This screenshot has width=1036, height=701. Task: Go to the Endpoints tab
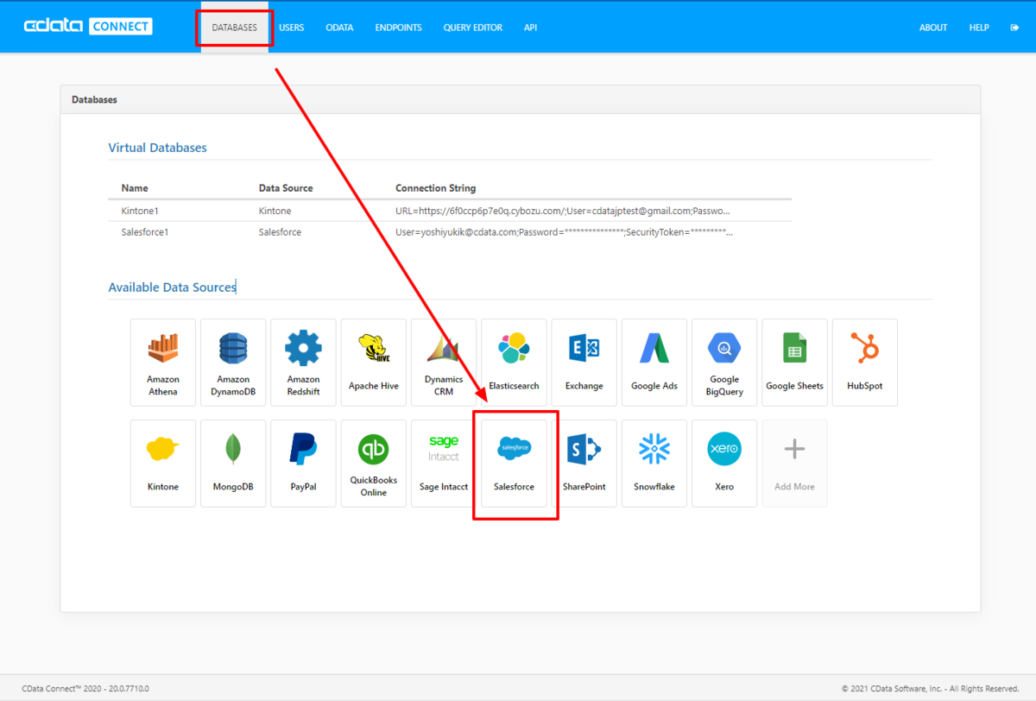pos(398,28)
